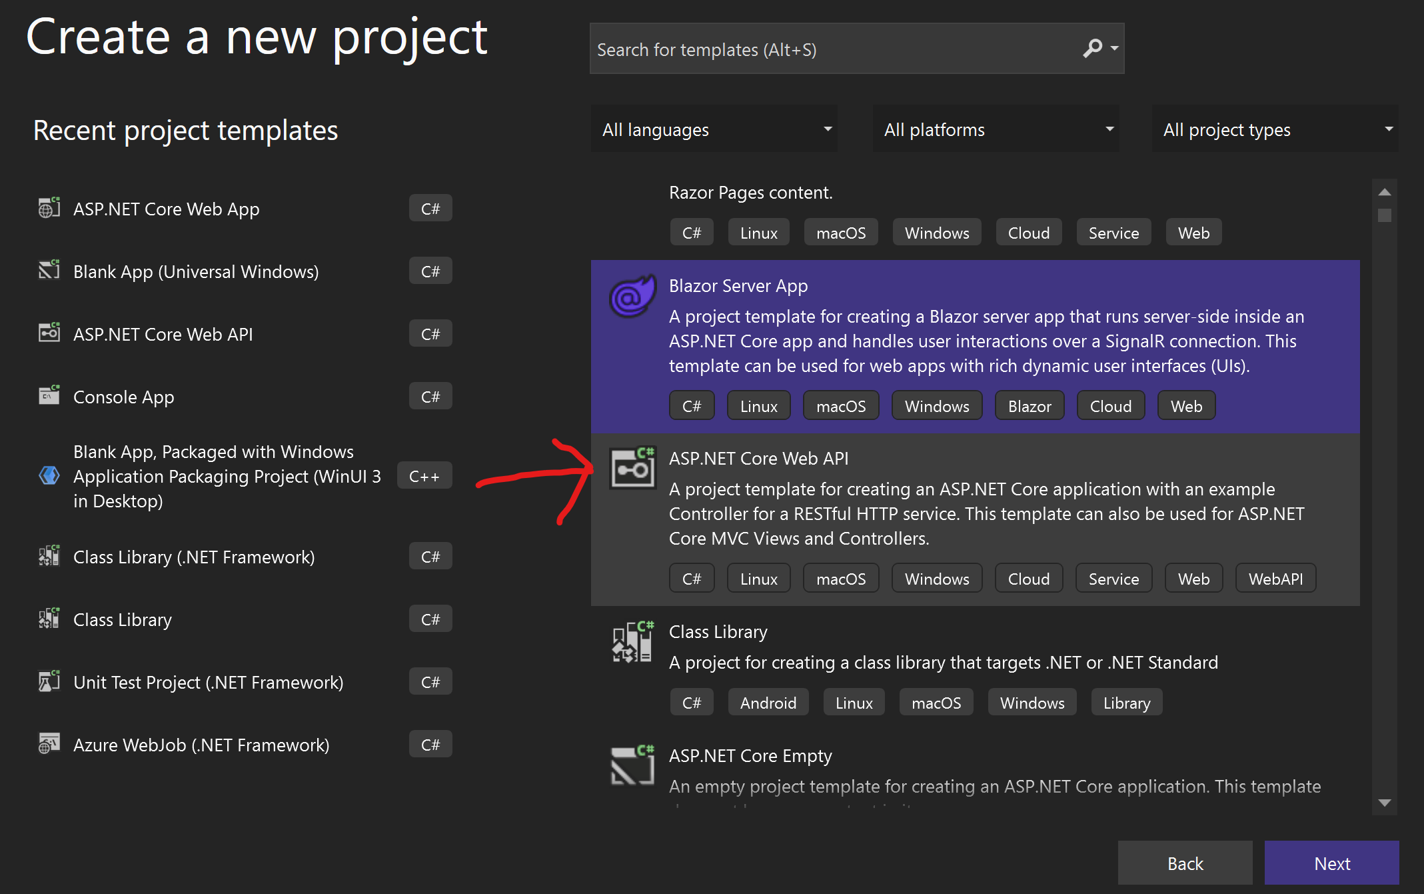Click the search magnifier icon

point(1092,49)
